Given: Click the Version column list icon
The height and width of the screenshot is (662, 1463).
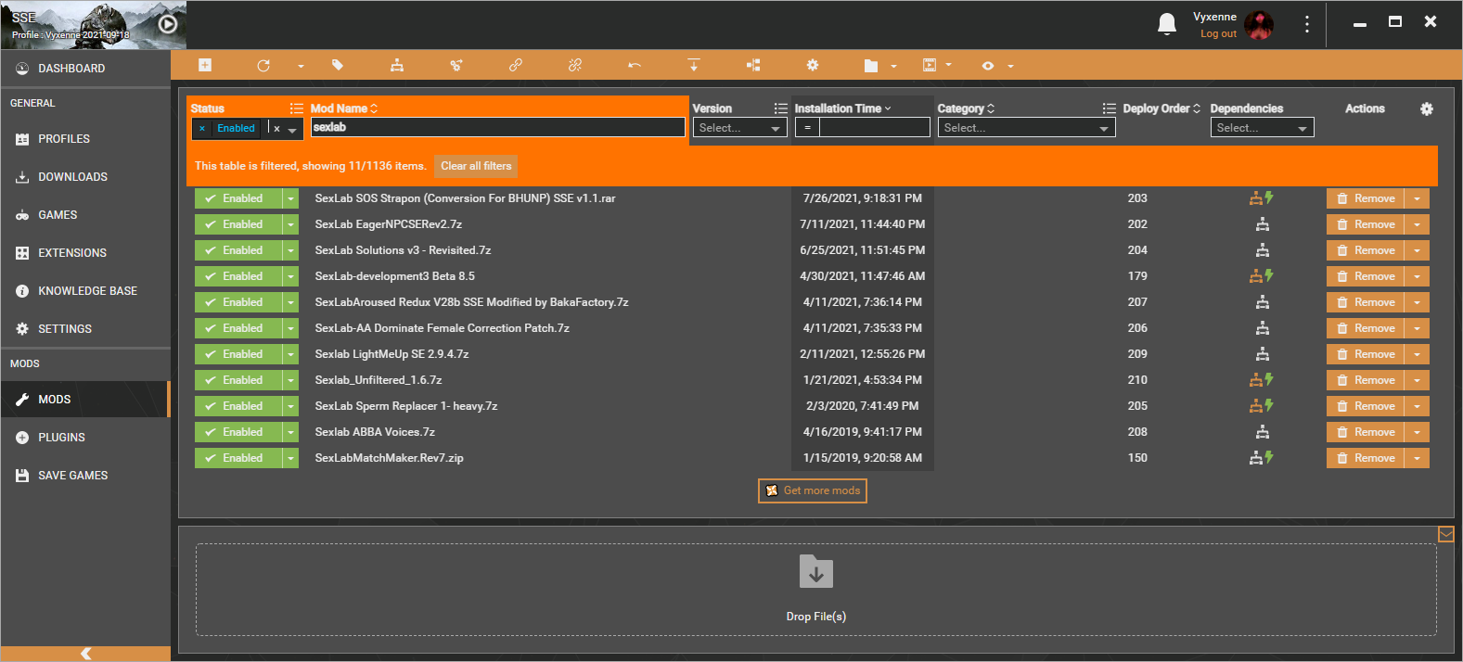Looking at the screenshot, I should pos(781,108).
